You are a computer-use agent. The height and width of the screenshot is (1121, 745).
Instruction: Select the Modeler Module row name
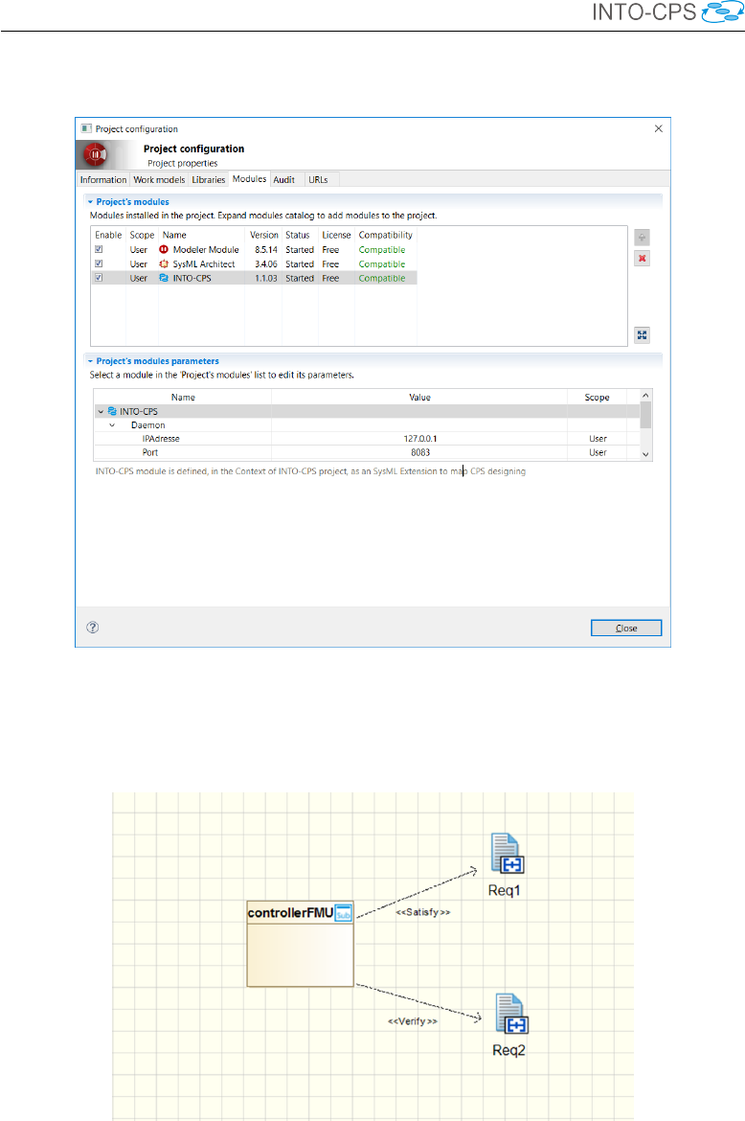(x=206, y=250)
